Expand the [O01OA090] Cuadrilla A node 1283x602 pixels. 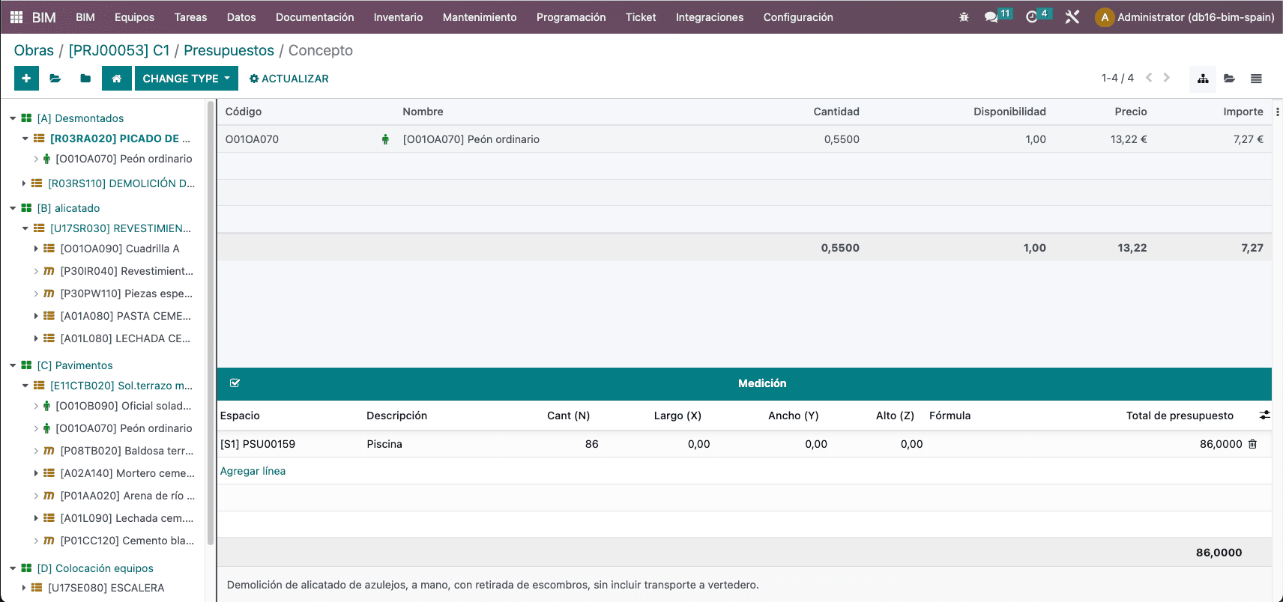click(x=36, y=249)
